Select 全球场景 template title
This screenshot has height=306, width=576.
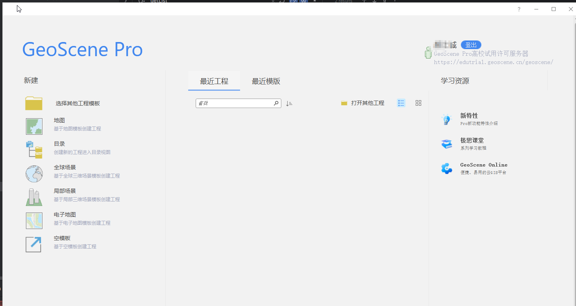pyautogui.click(x=65, y=168)
